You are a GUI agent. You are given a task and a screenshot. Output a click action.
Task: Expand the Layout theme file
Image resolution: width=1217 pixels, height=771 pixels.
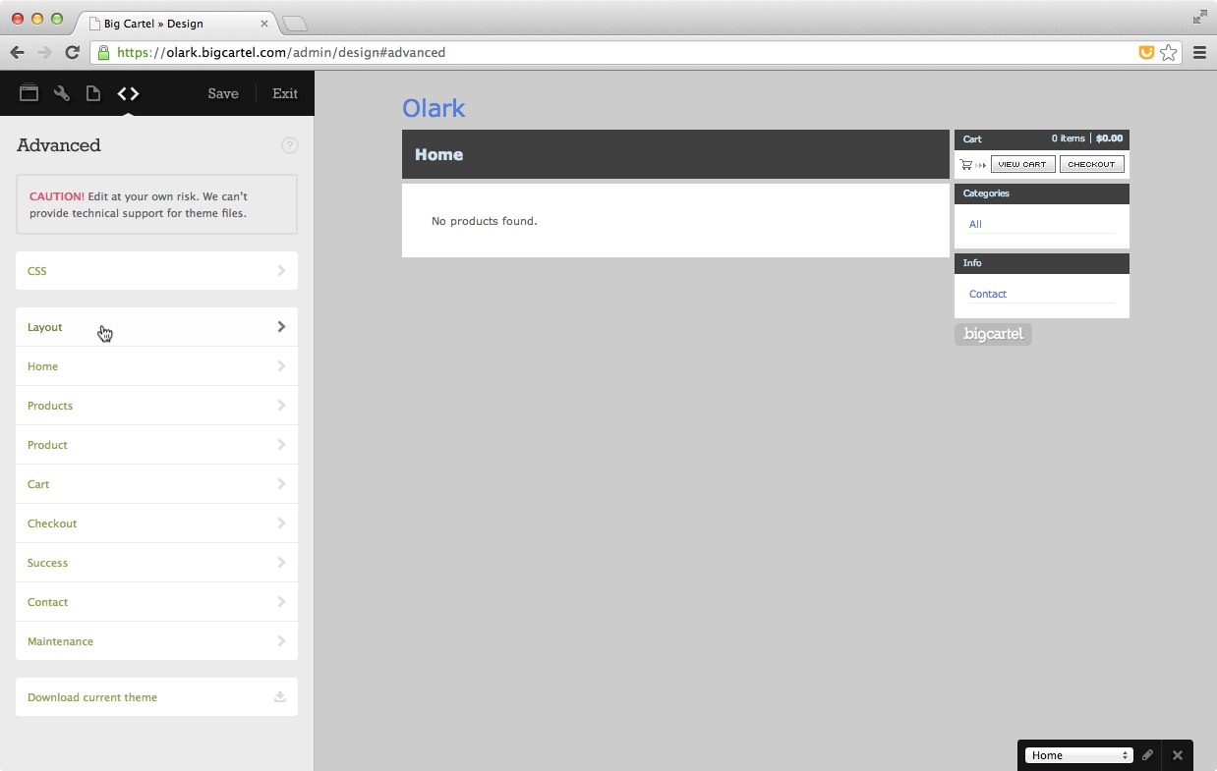[156, 327]
